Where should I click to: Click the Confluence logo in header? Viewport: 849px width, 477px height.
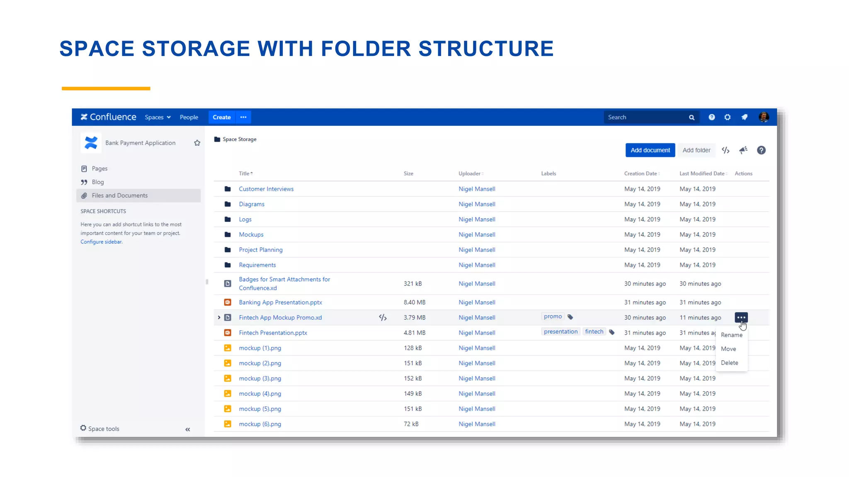click(108, 117)
